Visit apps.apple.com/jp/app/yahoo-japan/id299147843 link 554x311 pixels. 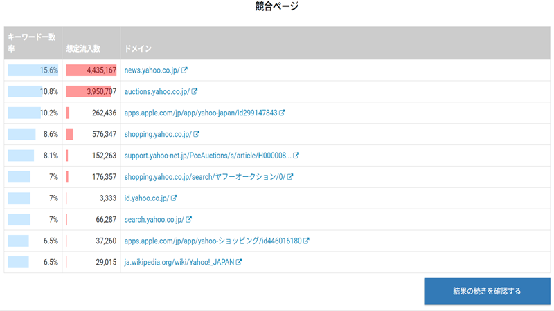[201, 113]
